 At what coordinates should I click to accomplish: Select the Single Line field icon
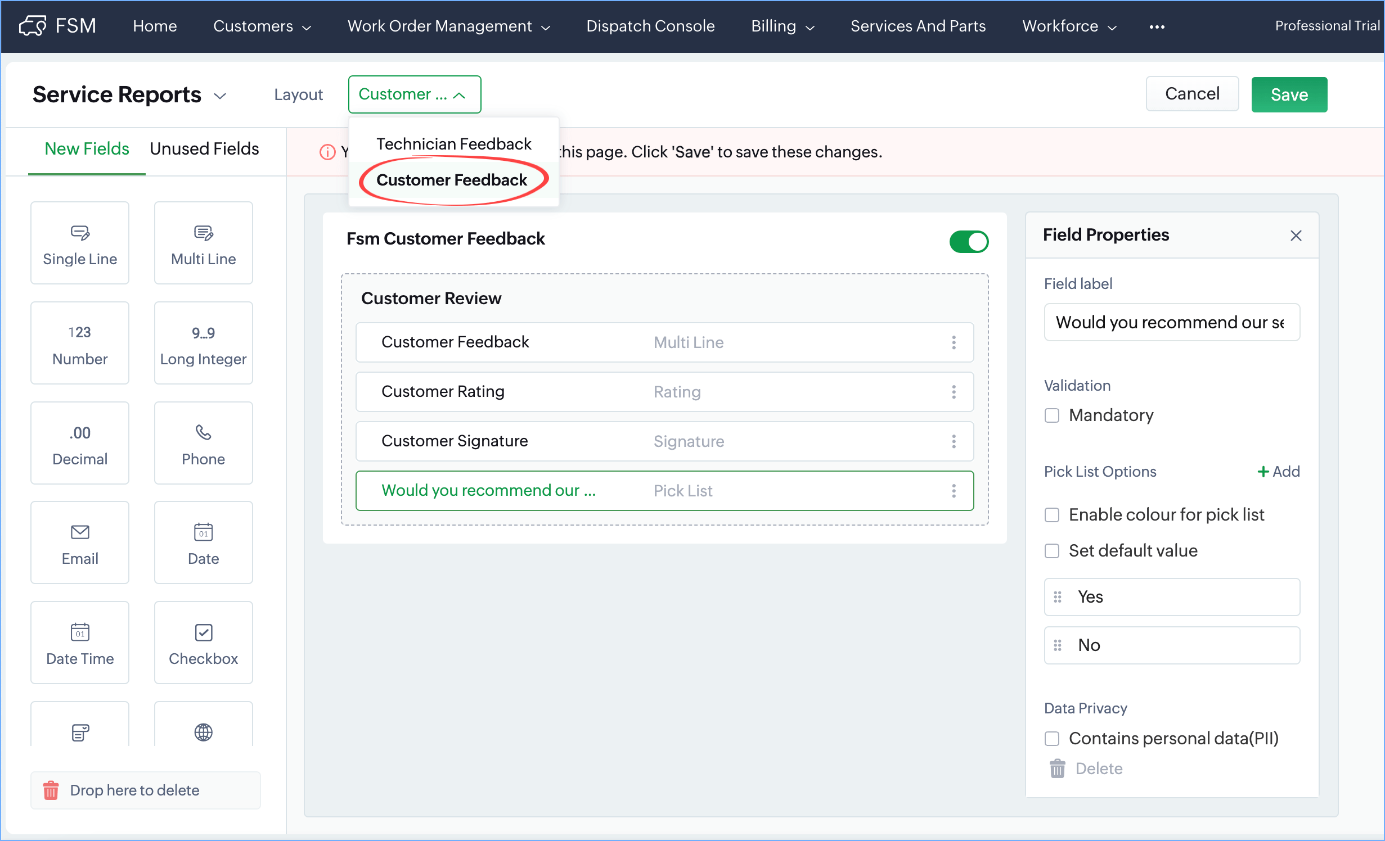point(80,232)
